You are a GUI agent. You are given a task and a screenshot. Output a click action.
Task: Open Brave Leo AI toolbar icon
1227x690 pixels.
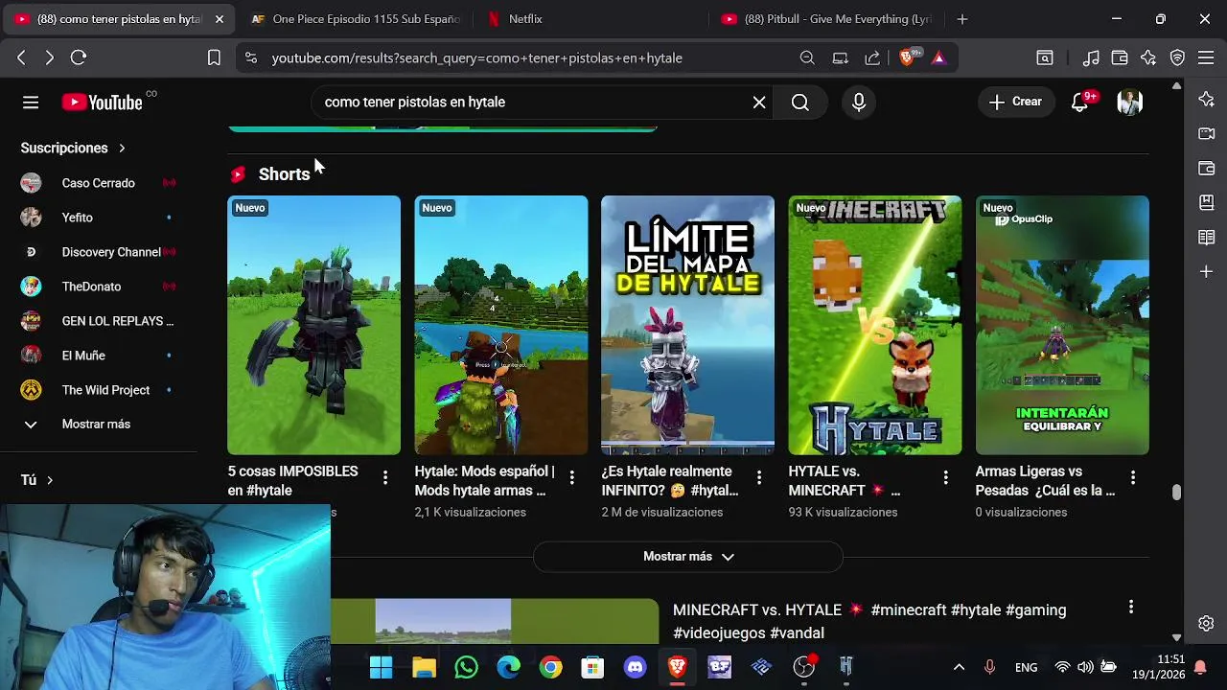1148,57
